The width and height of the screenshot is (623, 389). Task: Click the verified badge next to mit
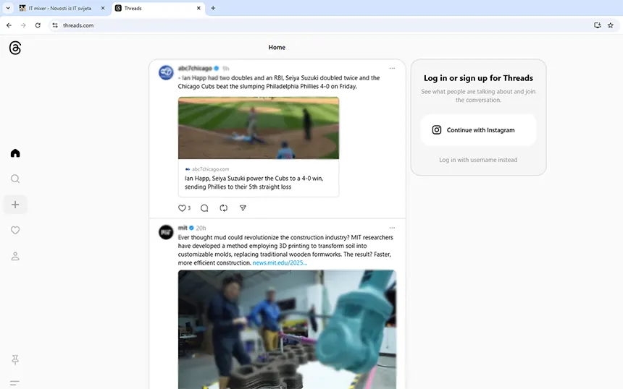191,228
